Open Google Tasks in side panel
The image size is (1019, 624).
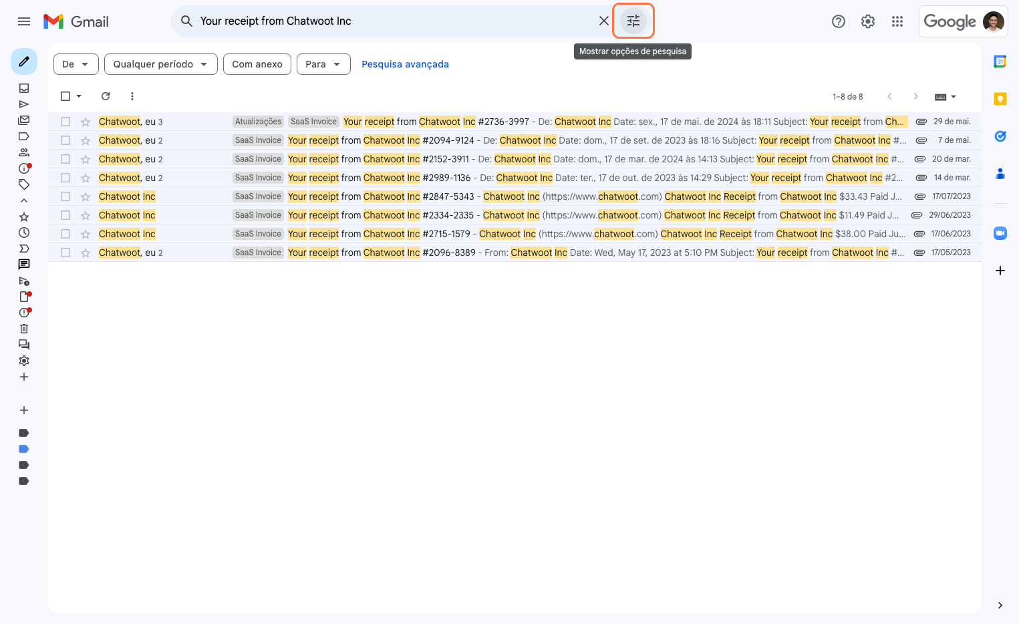point(1000,136)
